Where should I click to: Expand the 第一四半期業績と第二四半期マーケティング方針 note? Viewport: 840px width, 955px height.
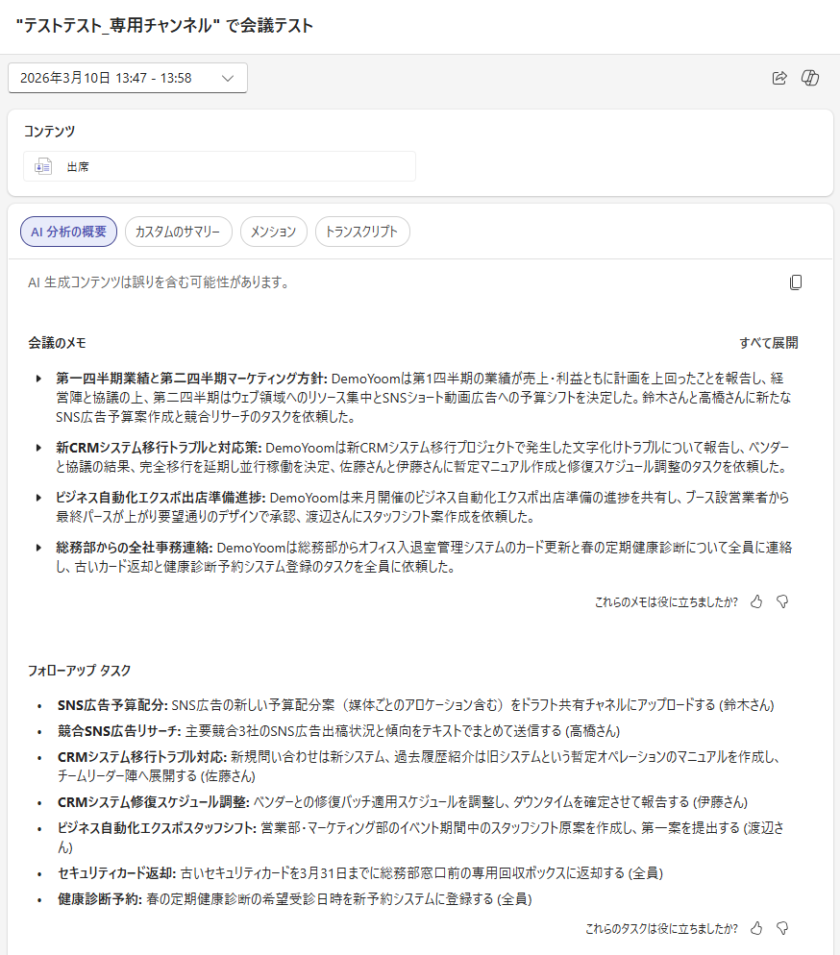click(x=39, y=379)
